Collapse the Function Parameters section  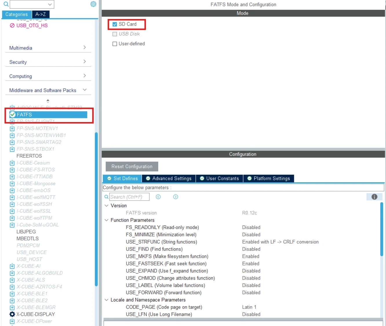coord(107,220)
